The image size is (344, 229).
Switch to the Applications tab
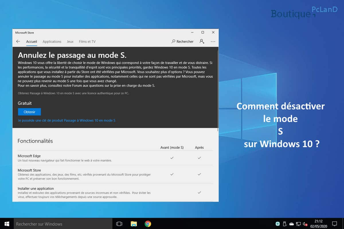pyautogui.click(x=52, y=42)
